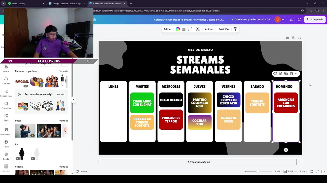The height and width of the screenshot is (183, 327).
Task: Open the Apps sidebar tab
Action: pos(6,117)
